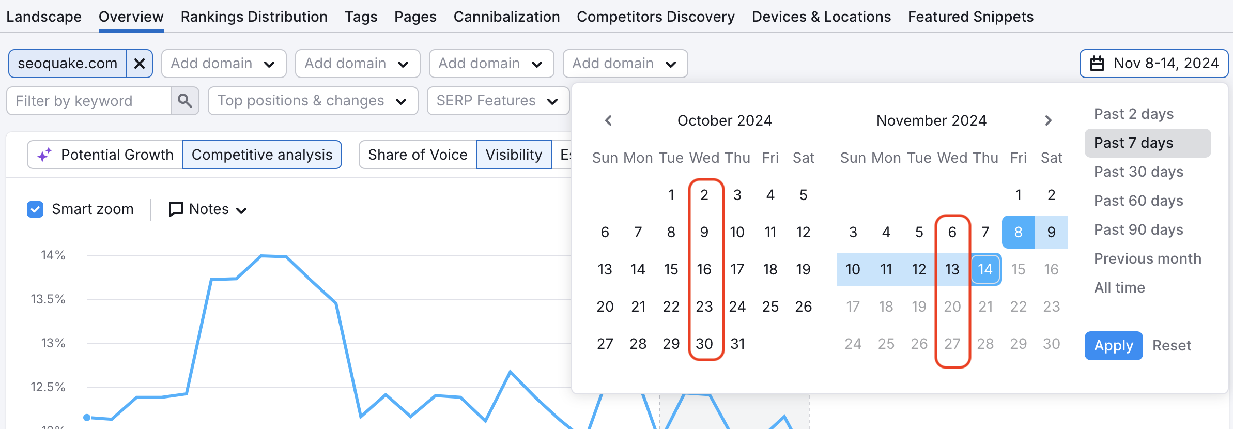Click the Apply button

point(1113,345)
